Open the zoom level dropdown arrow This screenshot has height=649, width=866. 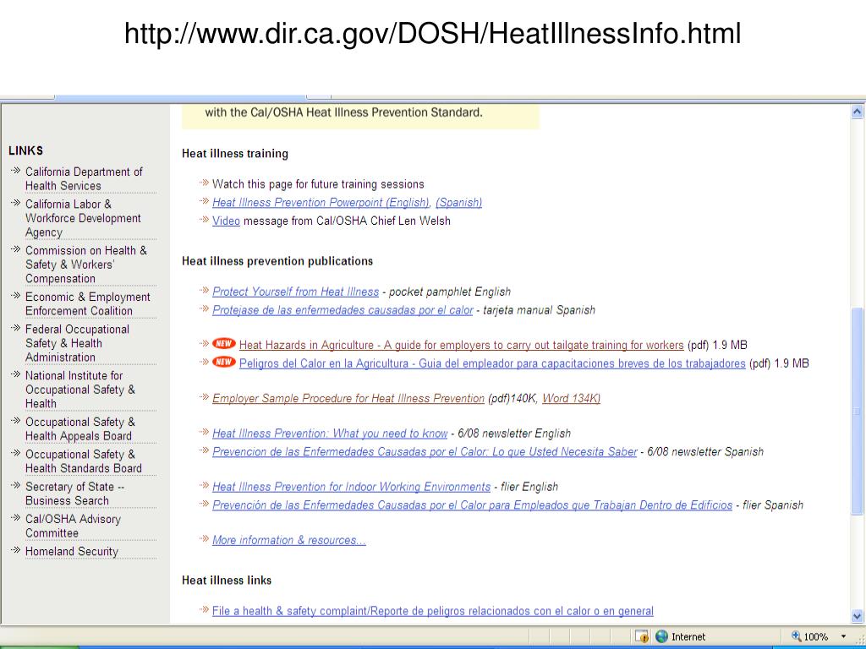click(843, 636)
